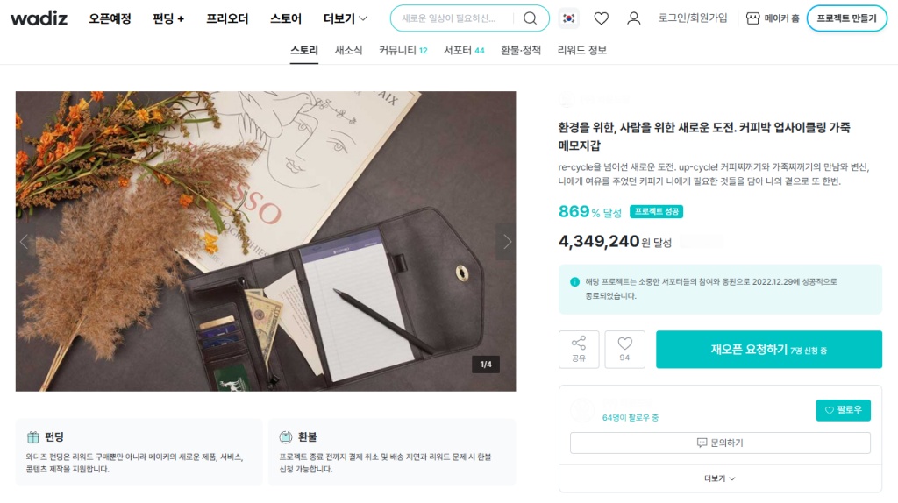The width and height of the screenshot is (898, 503).
Task: Show next product image arrow
Action: 506,242
